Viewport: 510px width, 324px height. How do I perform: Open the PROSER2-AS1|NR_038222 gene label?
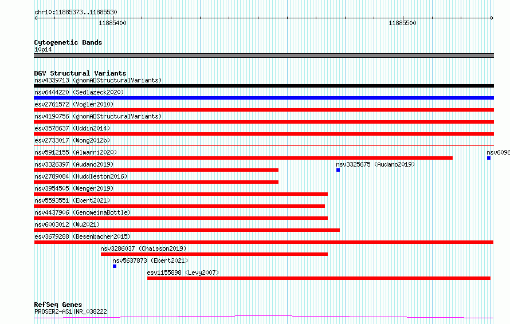pyautogui.click(x=70, y=311)
